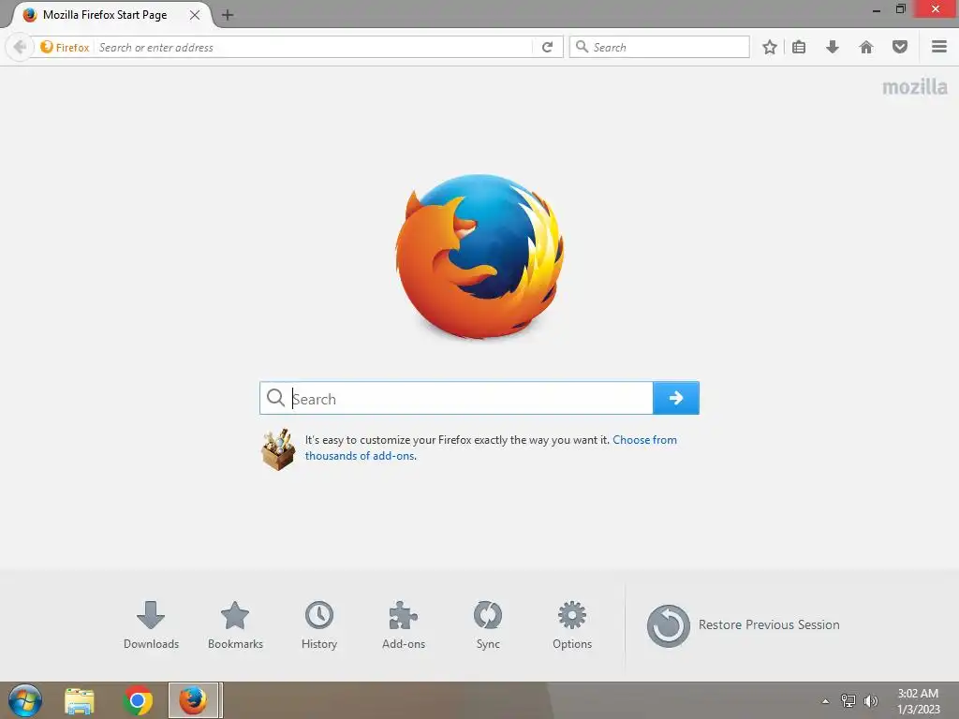
Task: Open the network tray icon
Action: pyautogui.click(x=848, y=700)
